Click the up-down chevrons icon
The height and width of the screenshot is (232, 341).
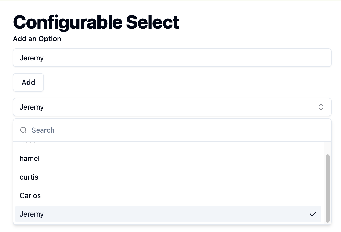[321, 107]
